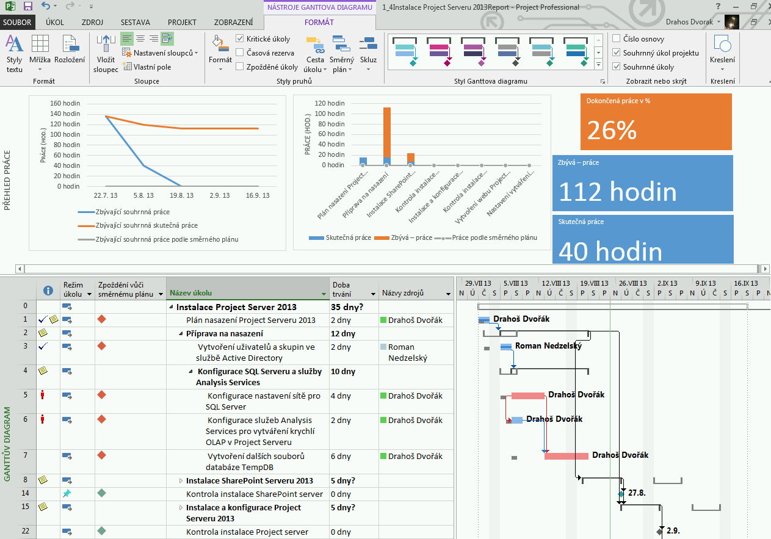
Task: Expand the Gantt style gallery more button
Action: (x=599, y=65)
